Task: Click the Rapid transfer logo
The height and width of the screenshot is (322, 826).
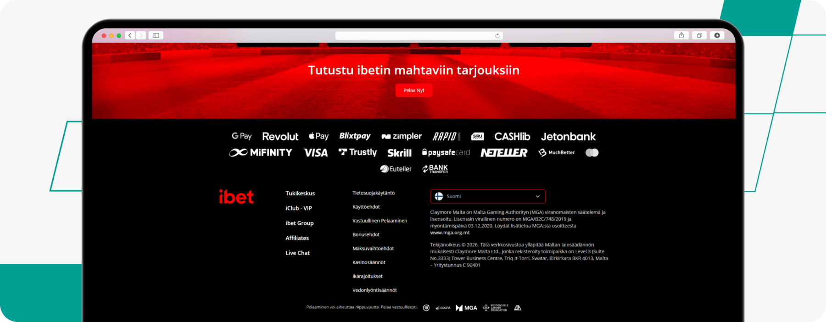Action: pyautogui.click(x=446, y=136)
